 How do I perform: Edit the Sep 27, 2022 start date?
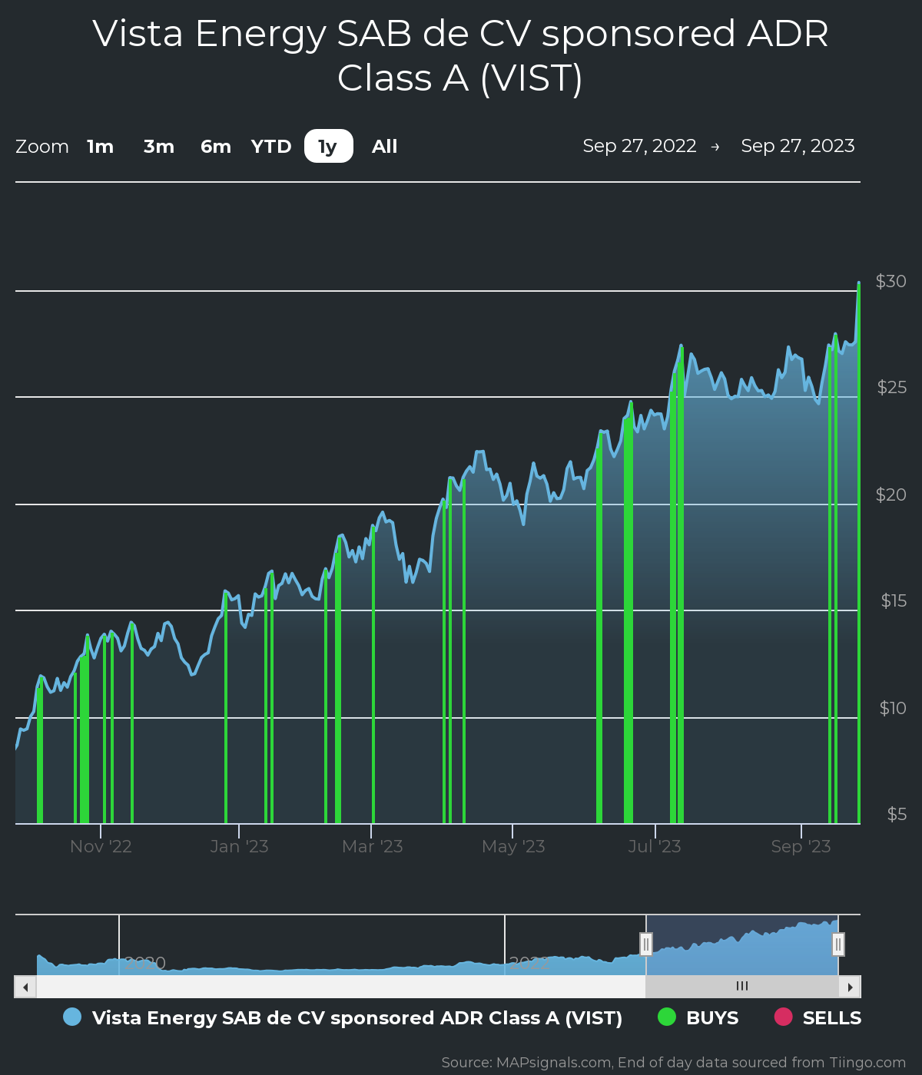(x=640, y=146)
